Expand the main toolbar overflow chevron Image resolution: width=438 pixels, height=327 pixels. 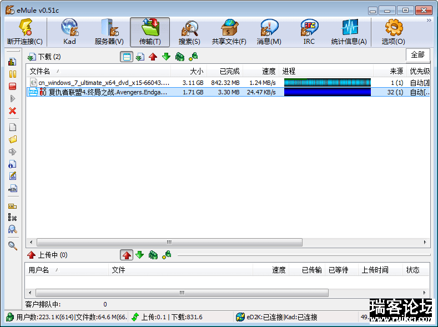[x=429, y=21]
